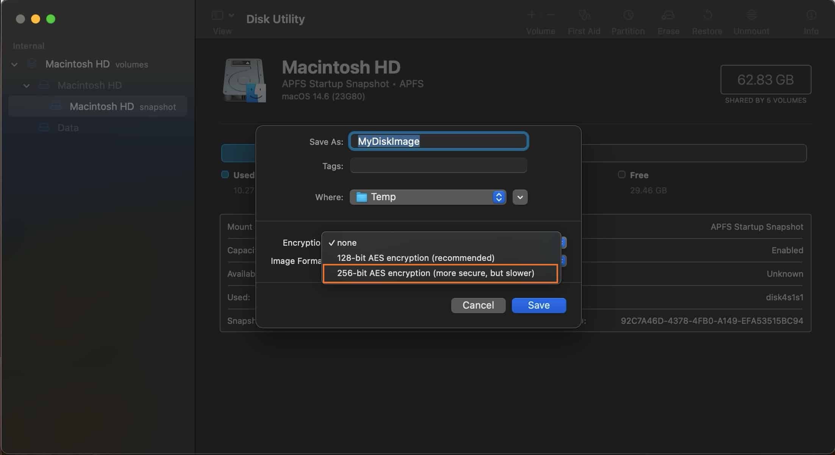
Task: Zoom the window with green button
Action: click(x=51, y=19)
